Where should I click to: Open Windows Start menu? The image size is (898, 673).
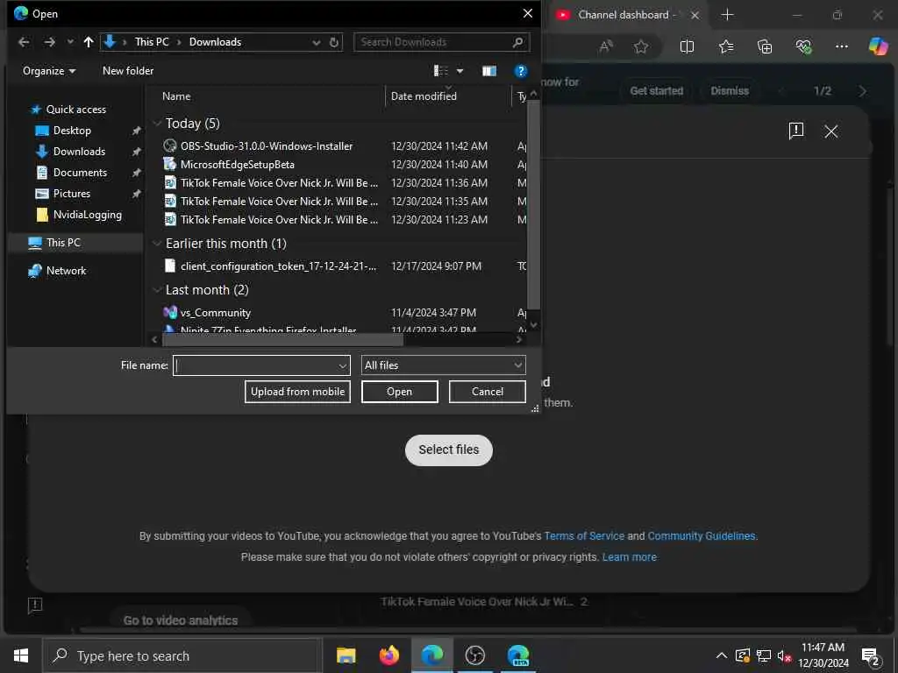tap(21, 655)
